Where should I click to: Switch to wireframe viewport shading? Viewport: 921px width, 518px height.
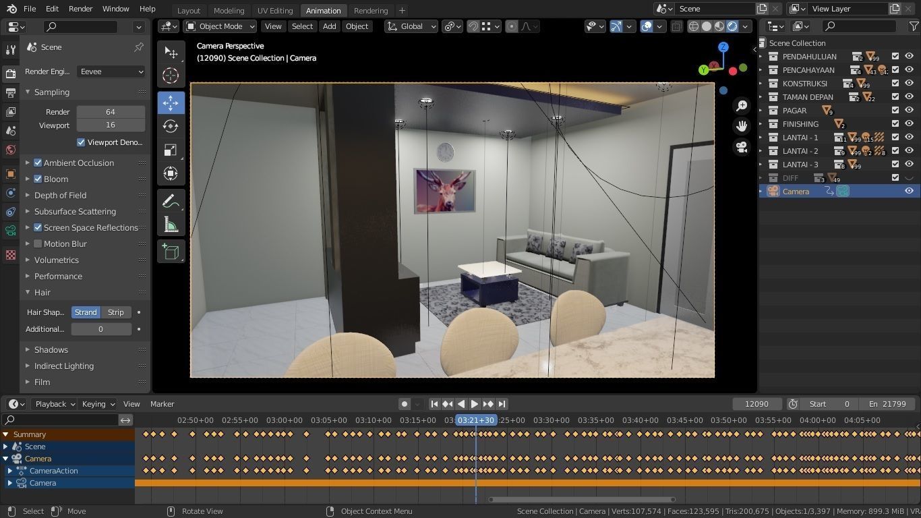pyautogui.click(x=693, y=26)
